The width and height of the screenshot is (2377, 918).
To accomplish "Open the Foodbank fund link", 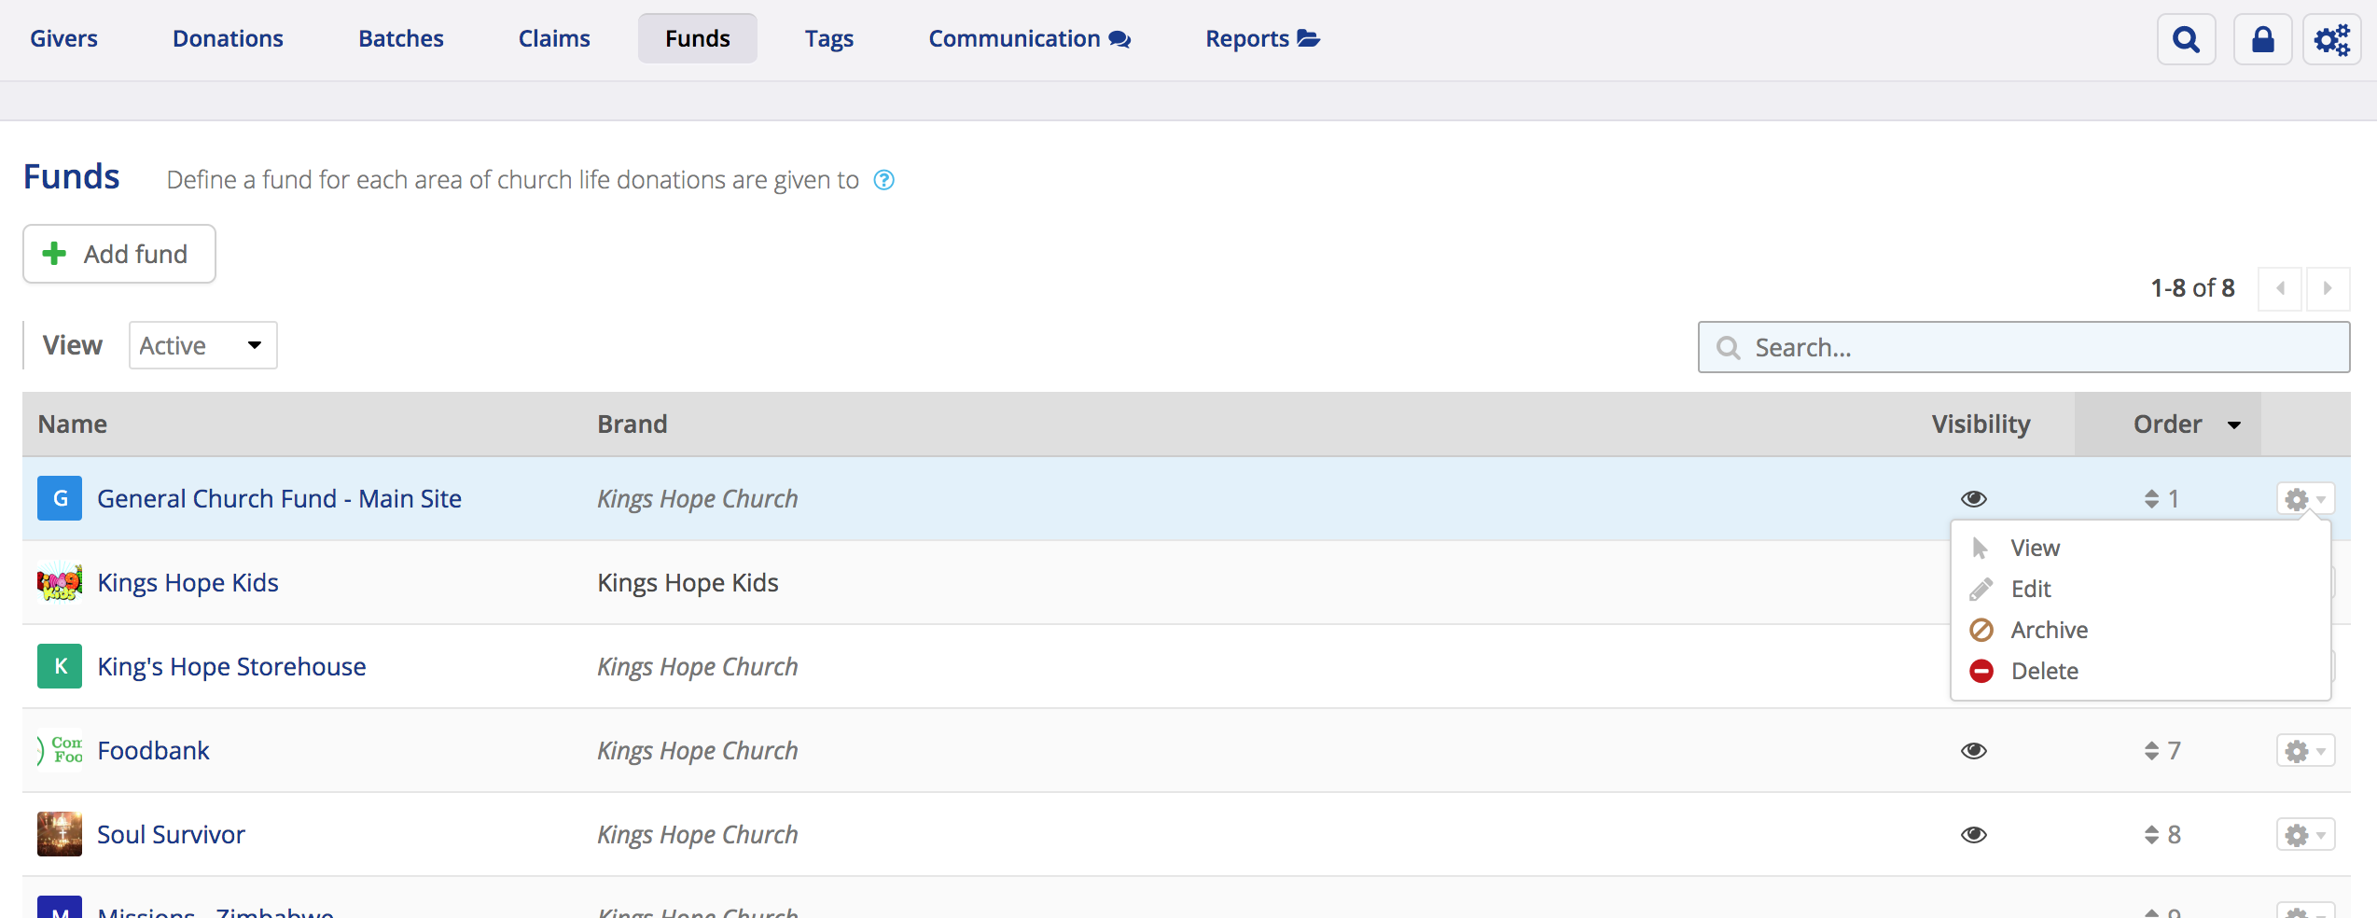I will [x=154, y=751].
